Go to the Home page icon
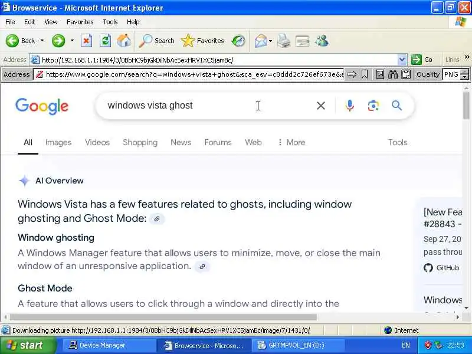472x354 pixels. pos(124,41)
